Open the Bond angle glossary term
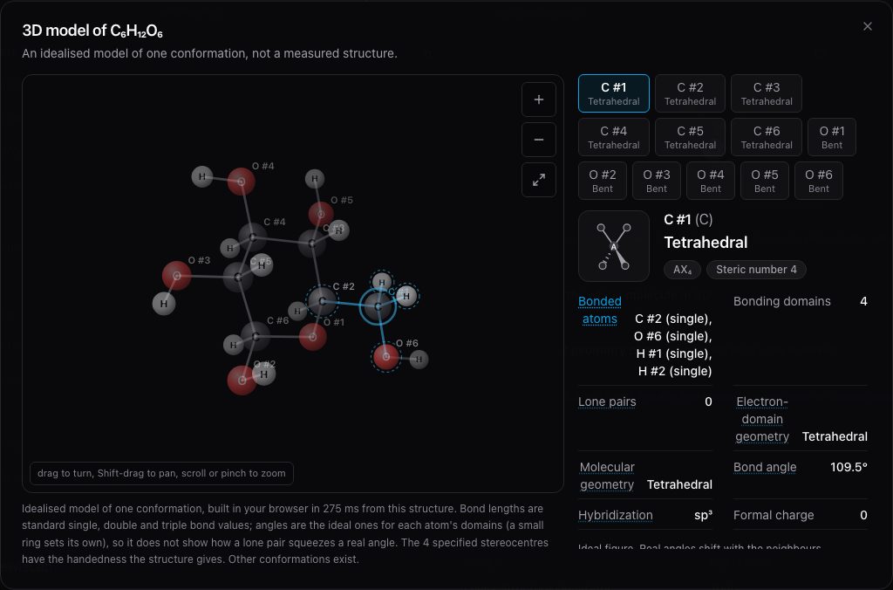This screenshot has width=893, height=590. (765, 468)
